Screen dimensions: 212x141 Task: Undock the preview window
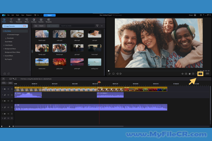pyautogui.click(x=200, y=74)
